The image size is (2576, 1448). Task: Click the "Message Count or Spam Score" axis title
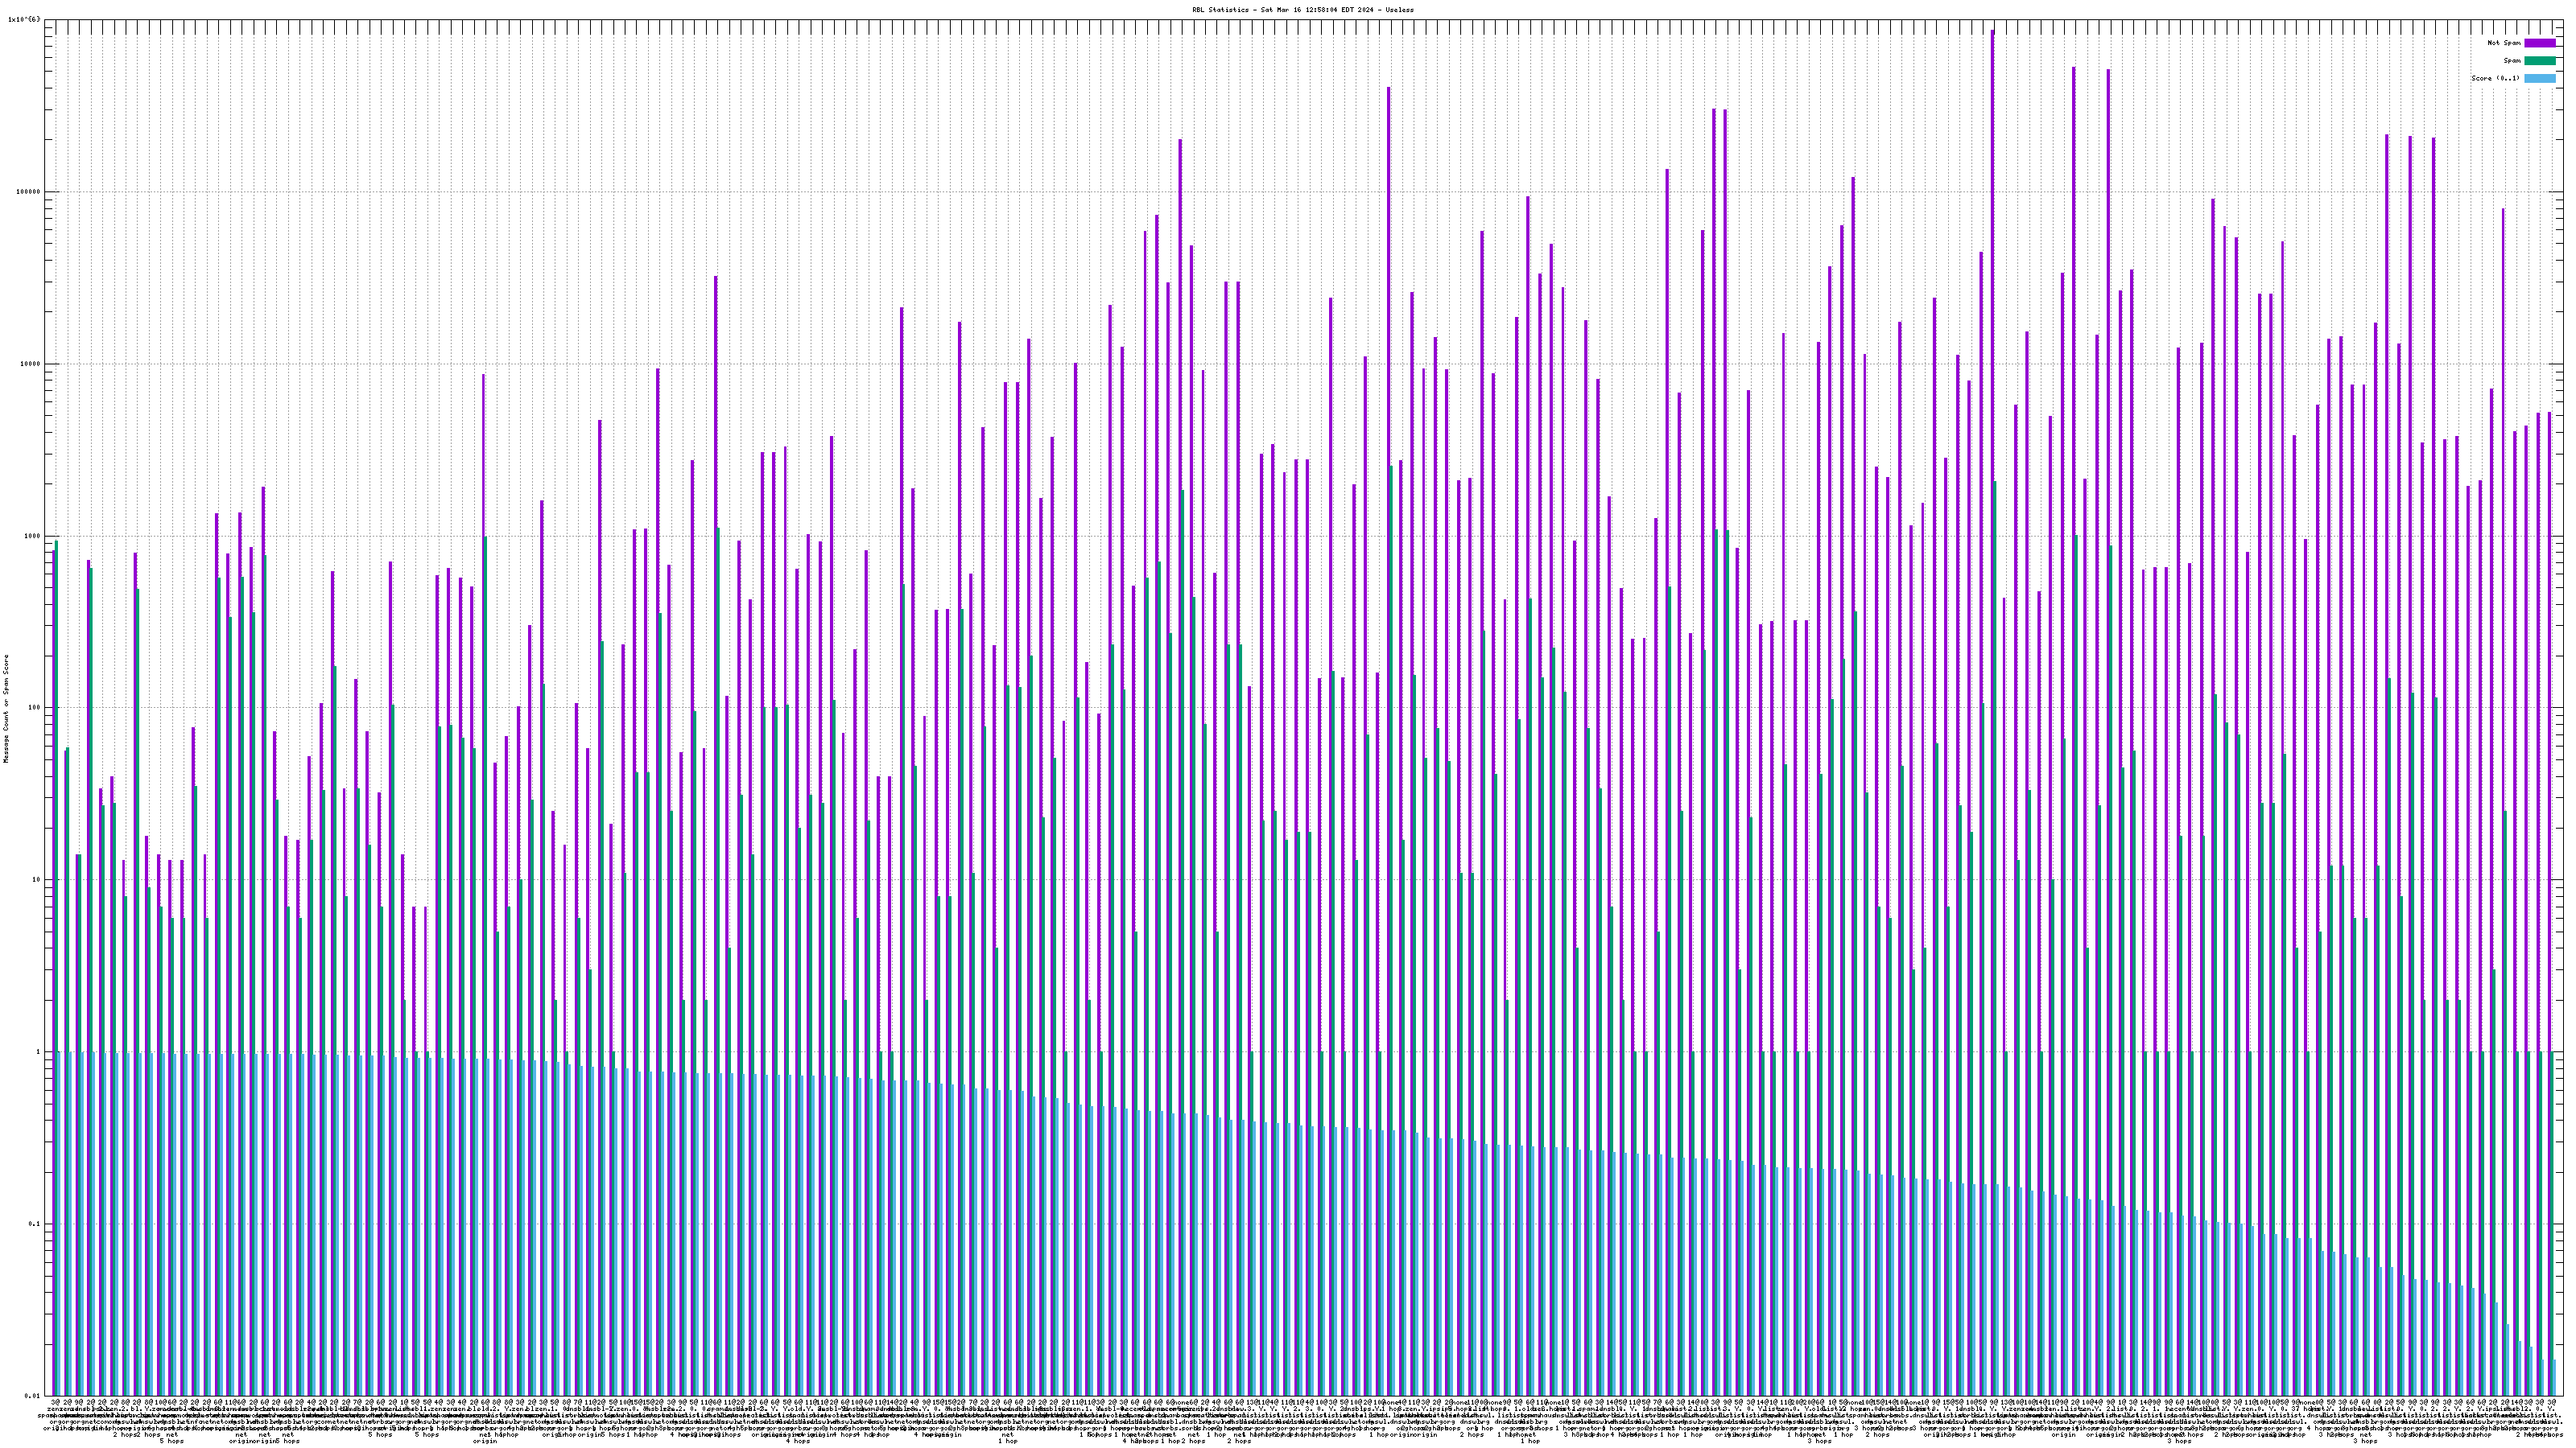(6, 708)
